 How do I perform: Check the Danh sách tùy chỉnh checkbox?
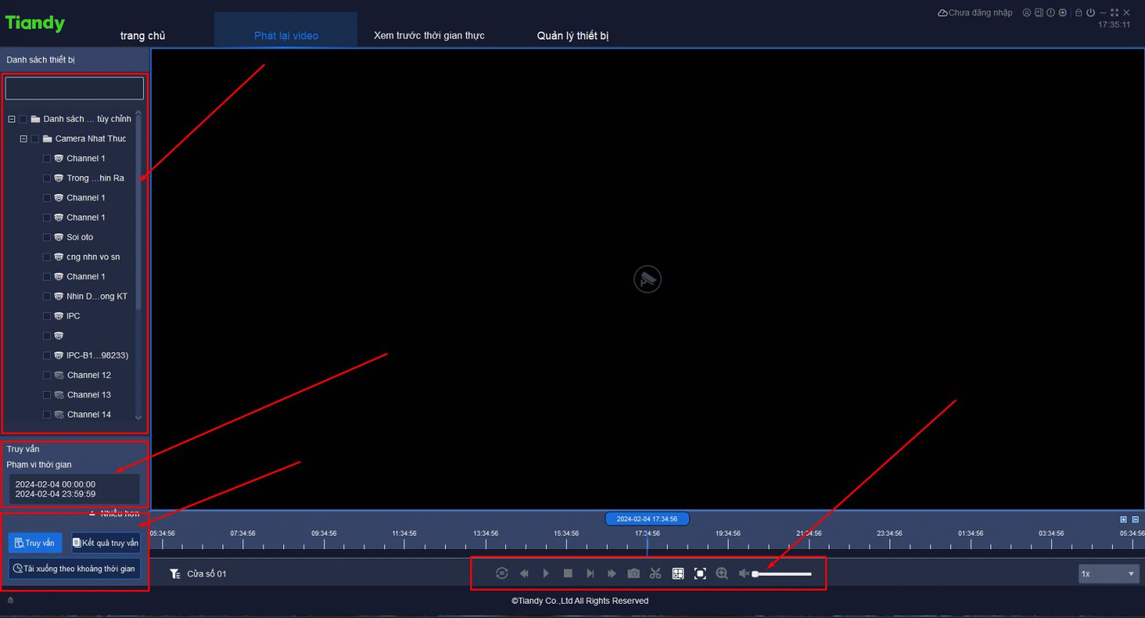23,119
